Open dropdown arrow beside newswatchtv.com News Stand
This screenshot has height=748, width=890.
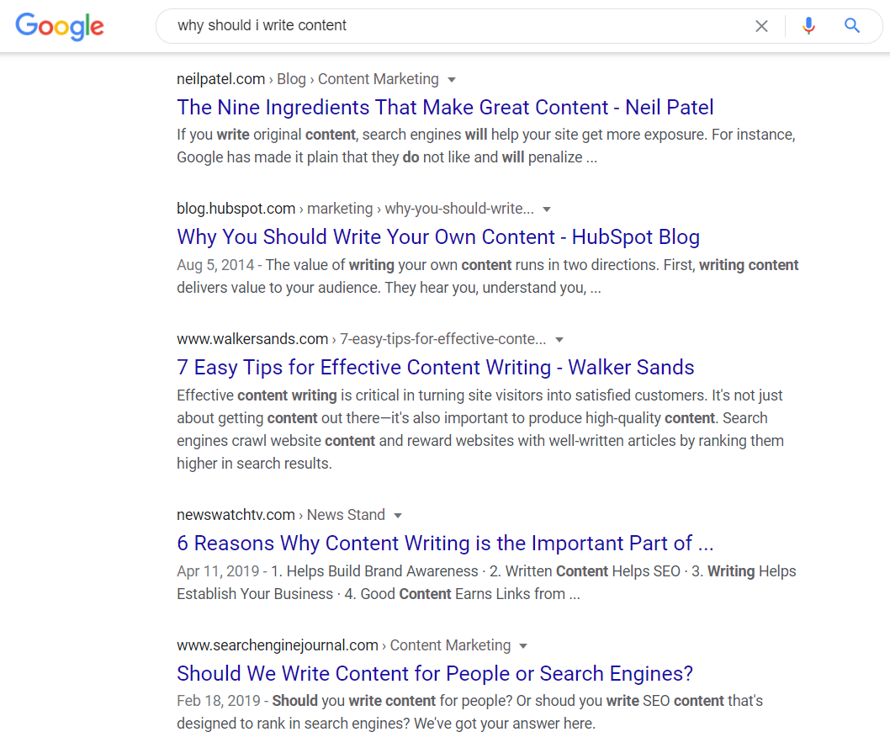pyautogui.click(x=398, y=516)
